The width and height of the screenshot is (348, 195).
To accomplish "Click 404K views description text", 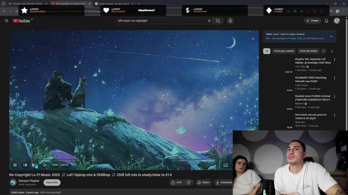I will pyautogui.click(x=18, y=193).
